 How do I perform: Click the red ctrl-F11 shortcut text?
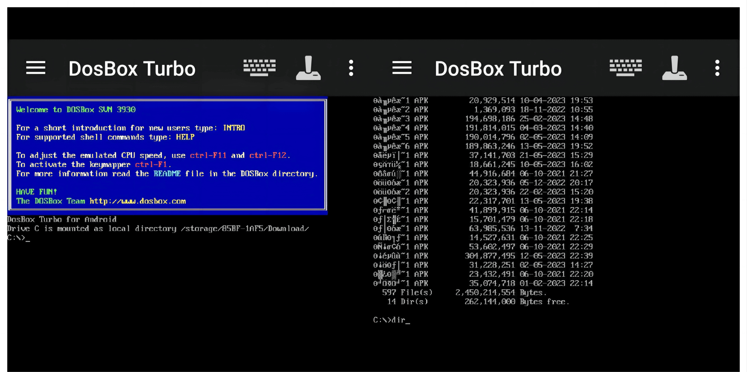[x=208, y=155]
